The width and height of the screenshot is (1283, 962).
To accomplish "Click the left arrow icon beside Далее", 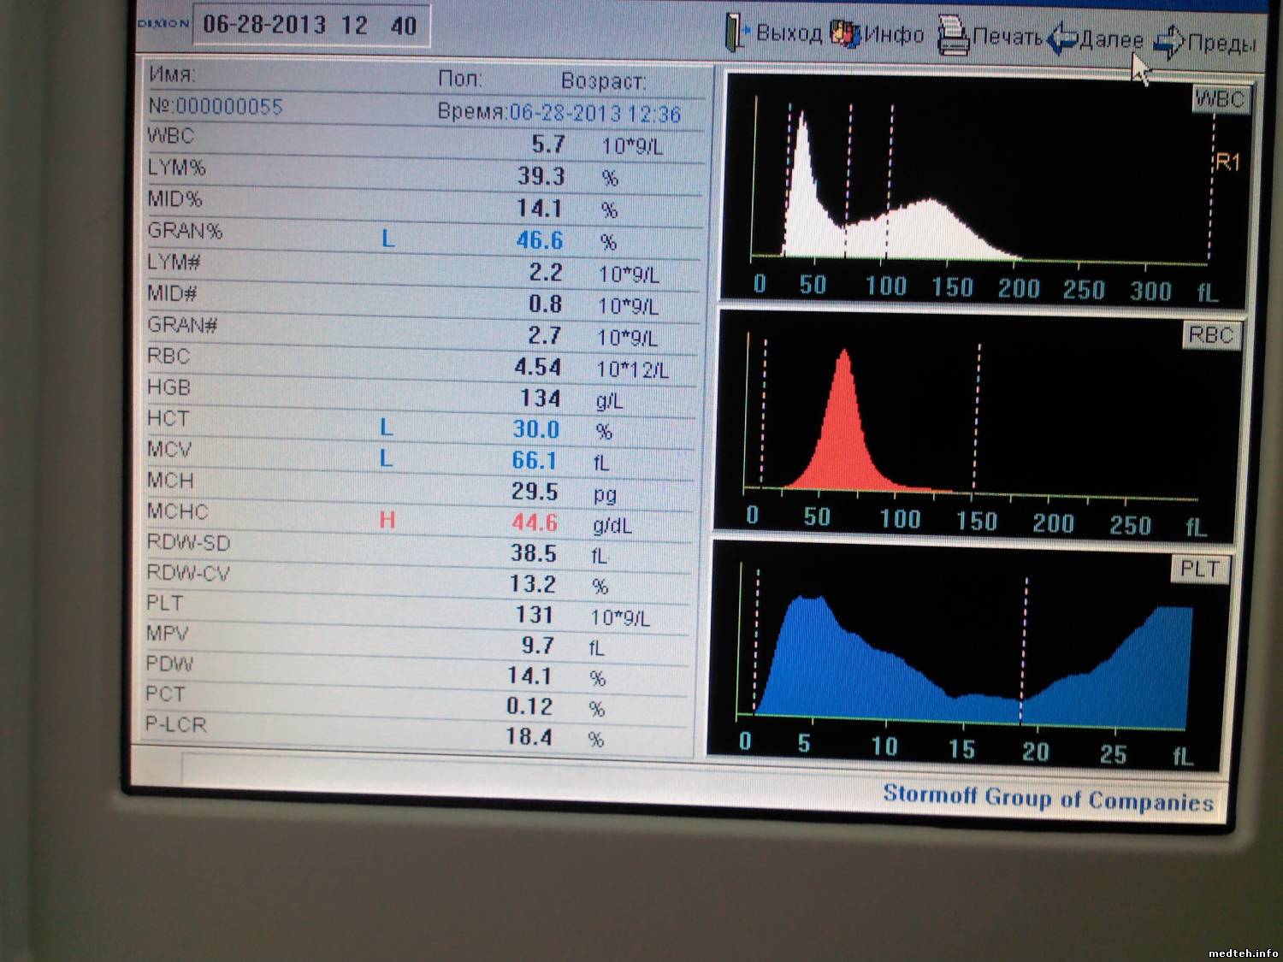I will [x=1062, y=39].
